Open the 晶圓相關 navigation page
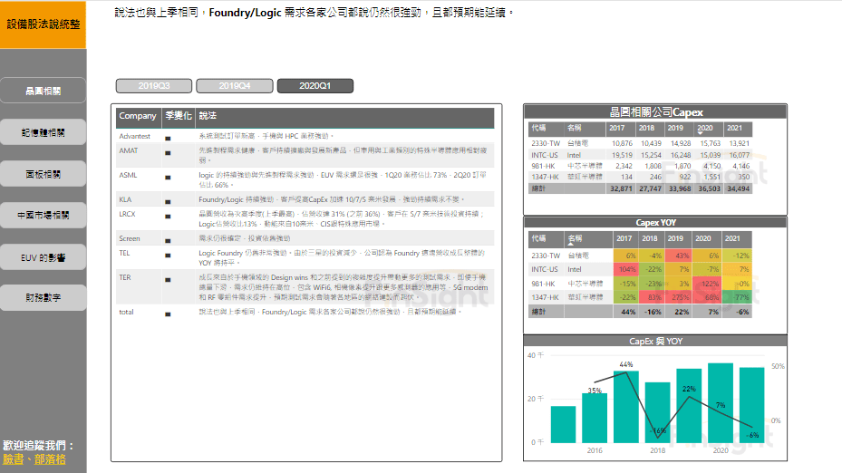 44,91
